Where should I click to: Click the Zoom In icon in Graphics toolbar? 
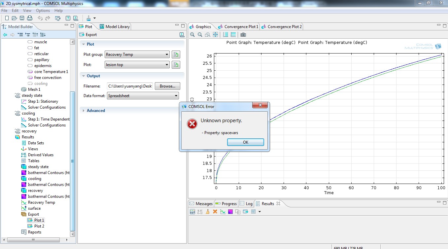click(x=192, y=35)
